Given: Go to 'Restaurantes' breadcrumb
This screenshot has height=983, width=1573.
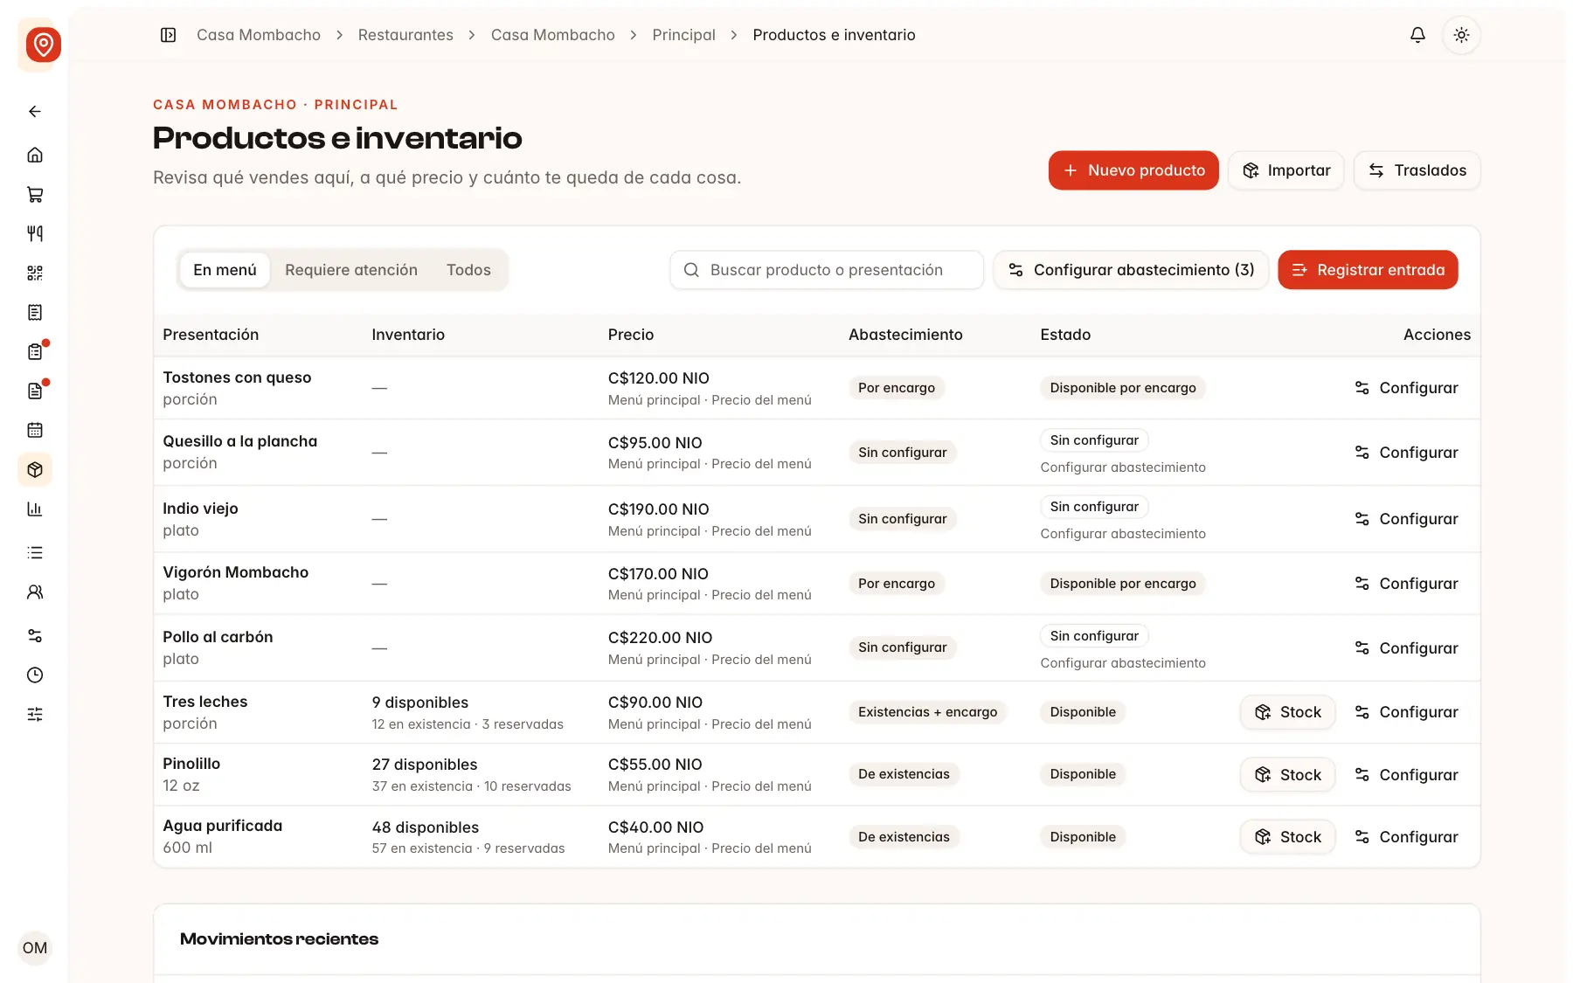Looking at the screenshot, I should [x=405, y=35].
